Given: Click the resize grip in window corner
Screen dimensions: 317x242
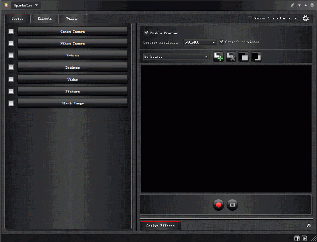Looking at the screenshot, I should point(314,239).
